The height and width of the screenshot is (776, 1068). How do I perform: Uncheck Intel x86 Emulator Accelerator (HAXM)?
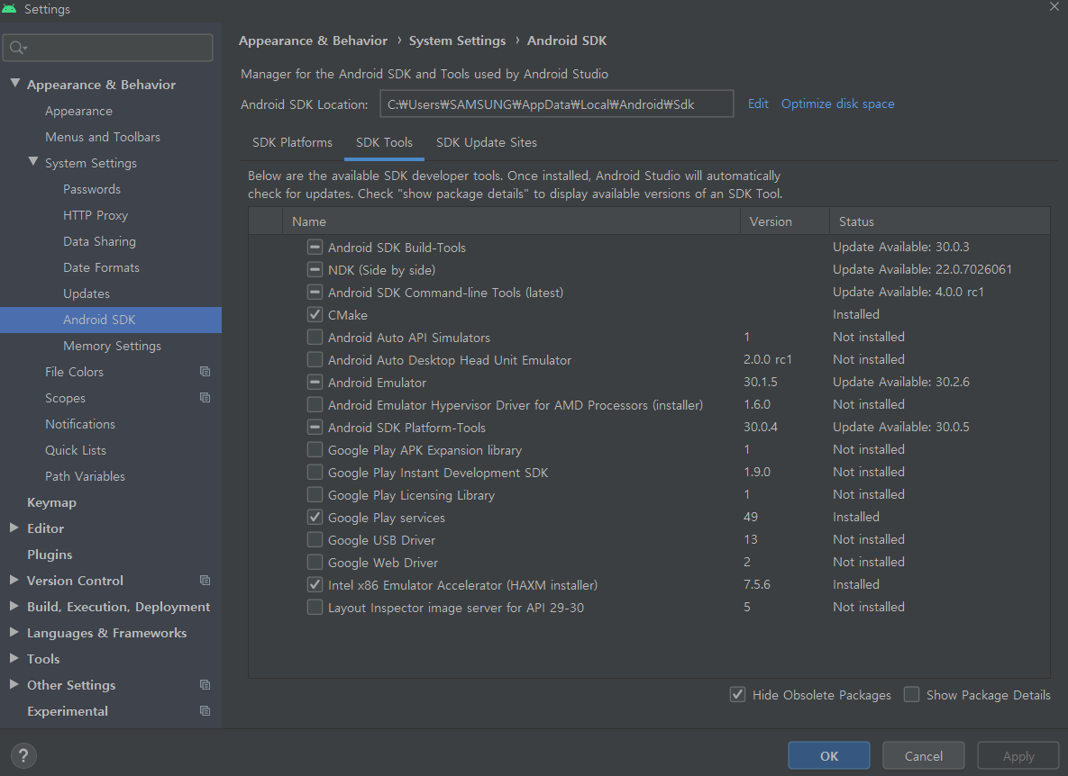(315, 584)
